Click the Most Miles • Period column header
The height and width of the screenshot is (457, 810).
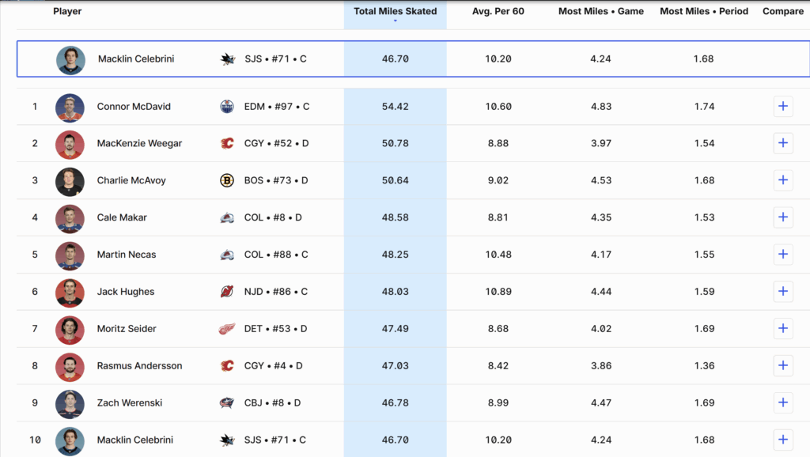pyautogui.click(x=703, y=12)
